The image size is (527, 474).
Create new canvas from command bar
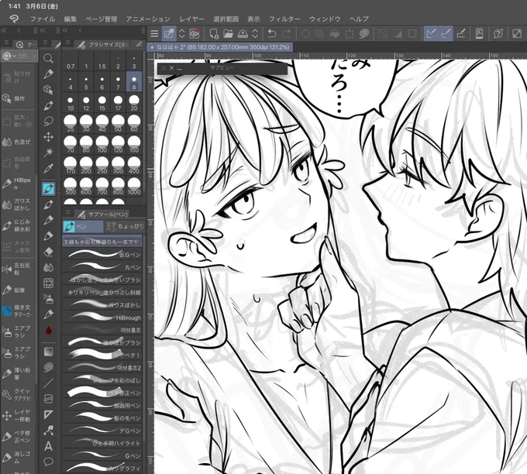tap(214, 33)
